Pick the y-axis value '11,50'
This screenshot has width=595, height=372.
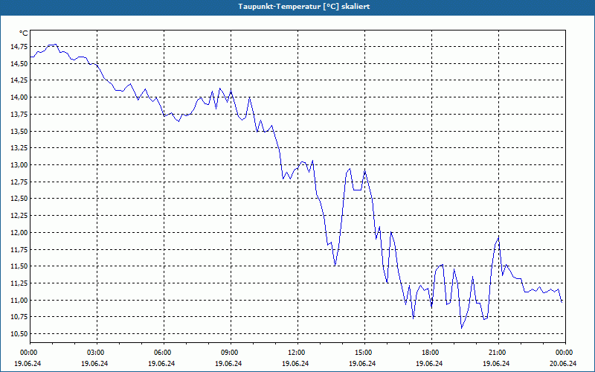click(x=19, y=266)
